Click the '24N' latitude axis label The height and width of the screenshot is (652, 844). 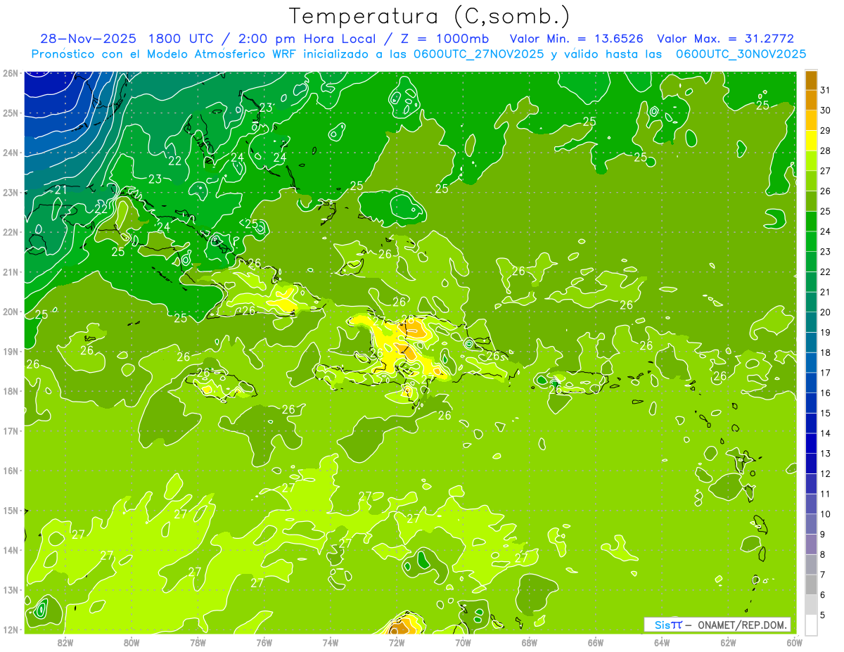[11, 153]
